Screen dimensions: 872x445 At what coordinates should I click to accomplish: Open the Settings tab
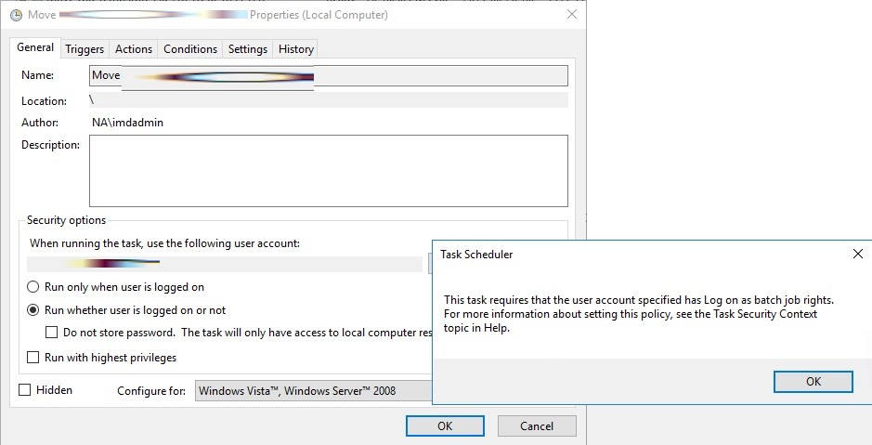pyautogui.click(x=248, y=49)
